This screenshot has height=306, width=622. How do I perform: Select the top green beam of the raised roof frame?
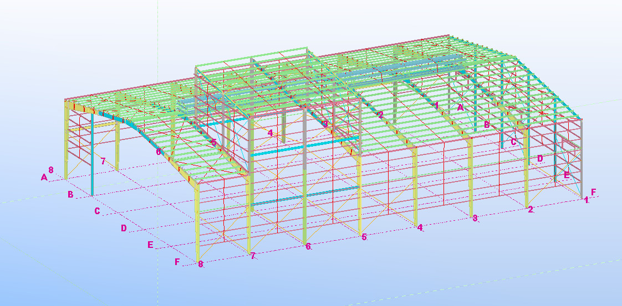pyautogui.click(x=252, y=56)
